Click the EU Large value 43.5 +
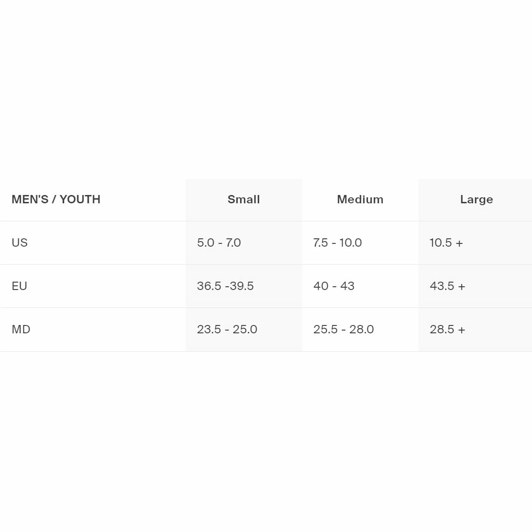Image resolution: width=532 pixels, height=532 pixels. (447, 286)
